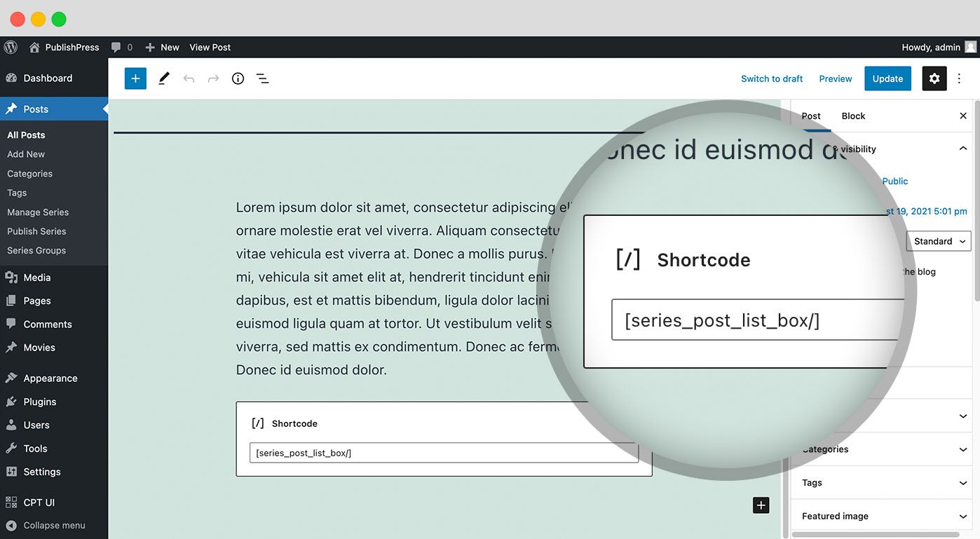Switch to the Block tab

[853, 116]
